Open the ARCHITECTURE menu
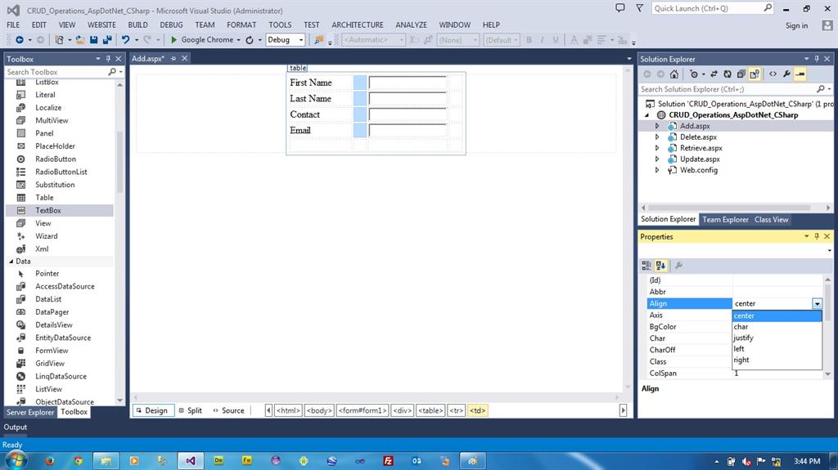 (358, 25)
